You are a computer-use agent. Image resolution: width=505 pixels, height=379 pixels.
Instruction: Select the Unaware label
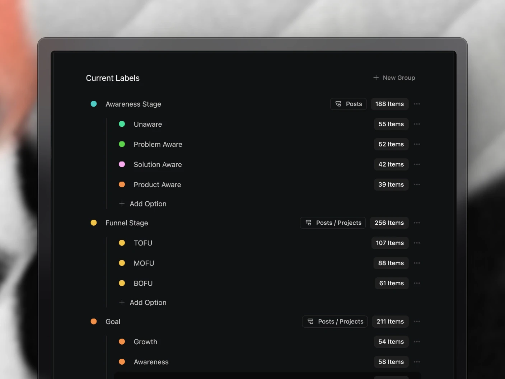(x=148, y=124)
